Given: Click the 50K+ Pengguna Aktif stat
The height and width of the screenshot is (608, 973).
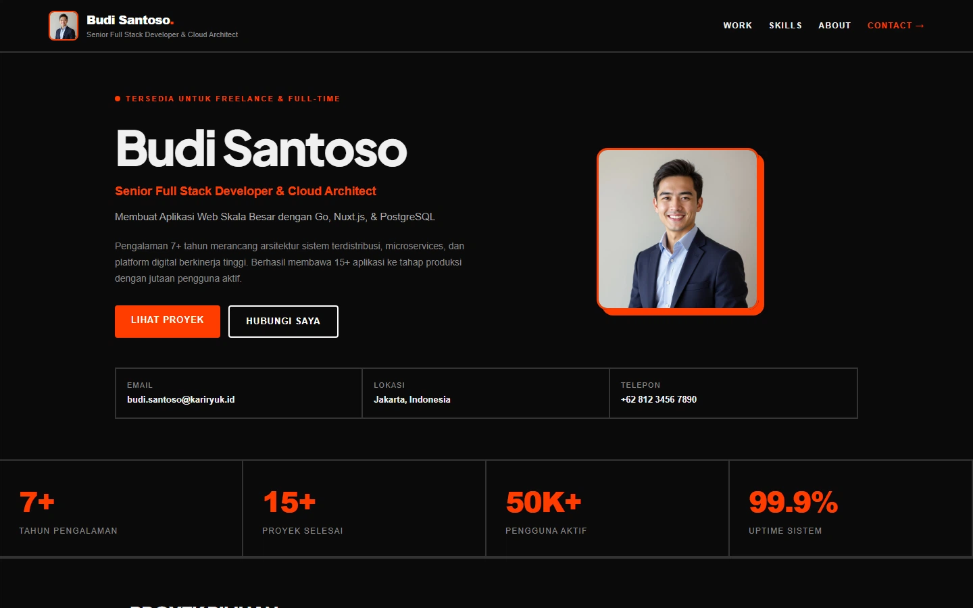Looking at the screenshot, I should [607, 509].
